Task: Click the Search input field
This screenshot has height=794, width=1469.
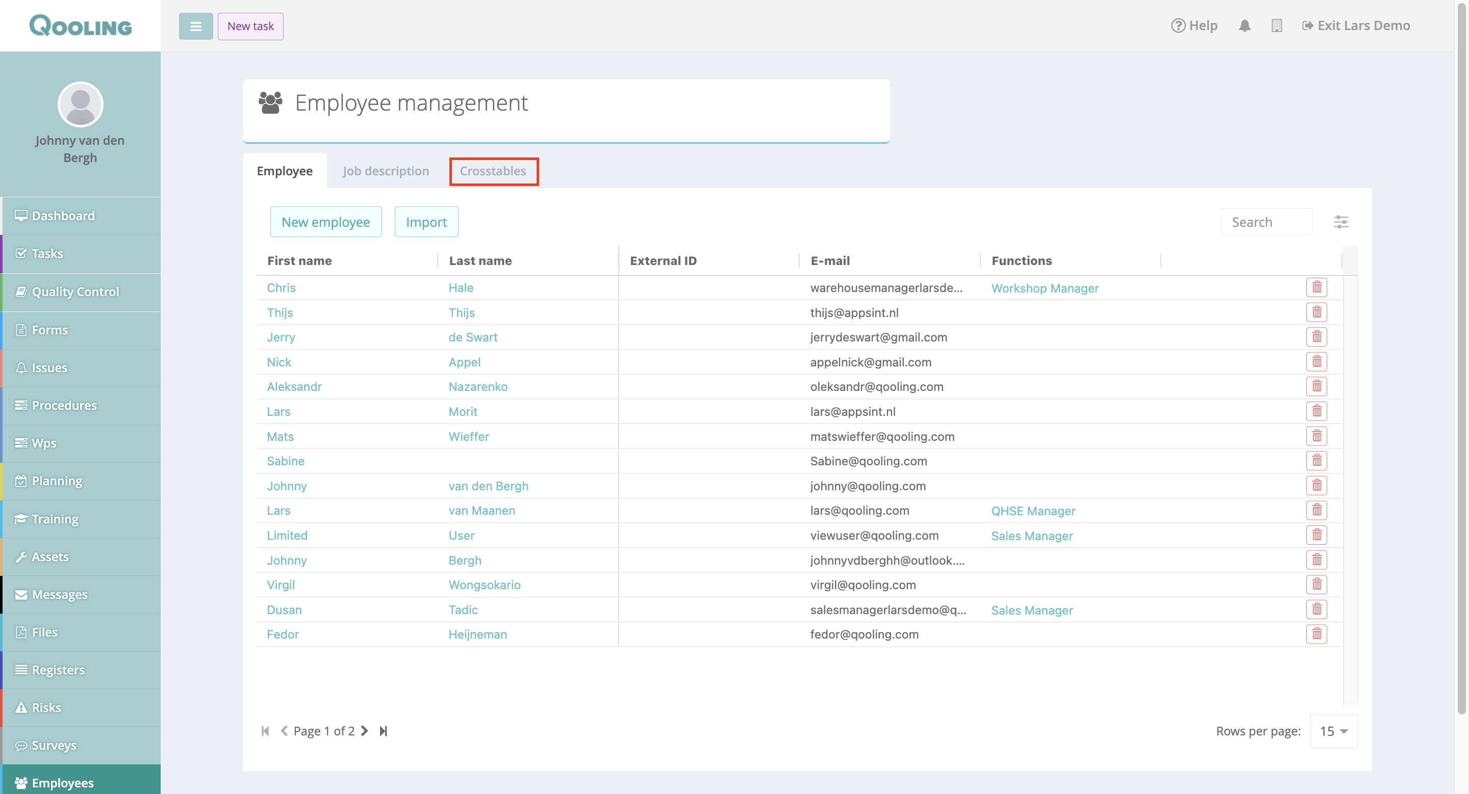Action: pyautogui.click(x=1265, y=222)
